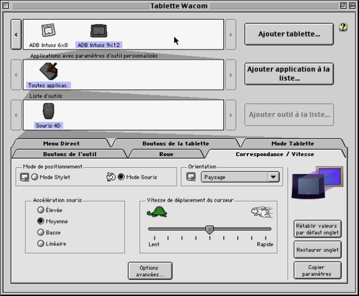The width and height of the screenshot is (359, 296).
Task: Click right arrow of Liste d'outils
Action: tap(231, 115)
